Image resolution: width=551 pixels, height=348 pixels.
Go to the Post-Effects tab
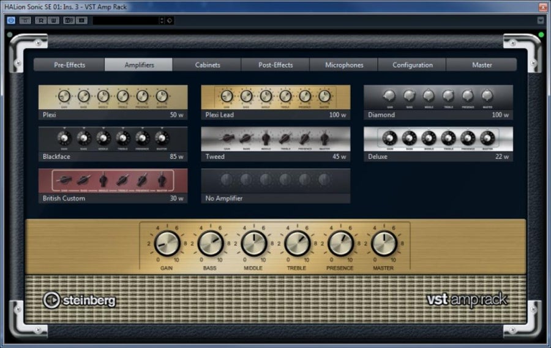(275, 65)
